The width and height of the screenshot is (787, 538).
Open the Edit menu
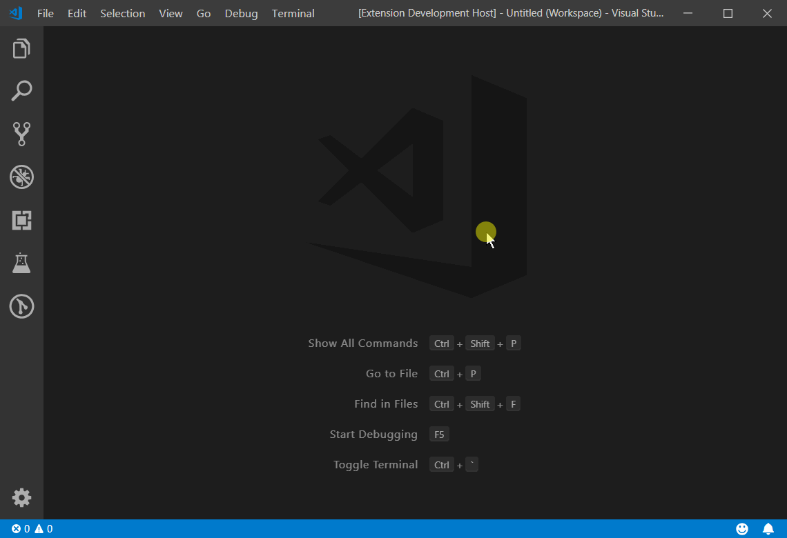[x=77, y=14]
